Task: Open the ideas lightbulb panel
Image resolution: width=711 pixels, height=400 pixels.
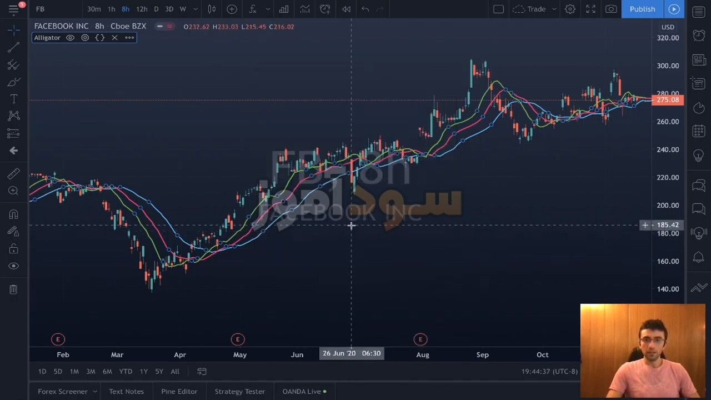Action: click(x=699, y=155)
